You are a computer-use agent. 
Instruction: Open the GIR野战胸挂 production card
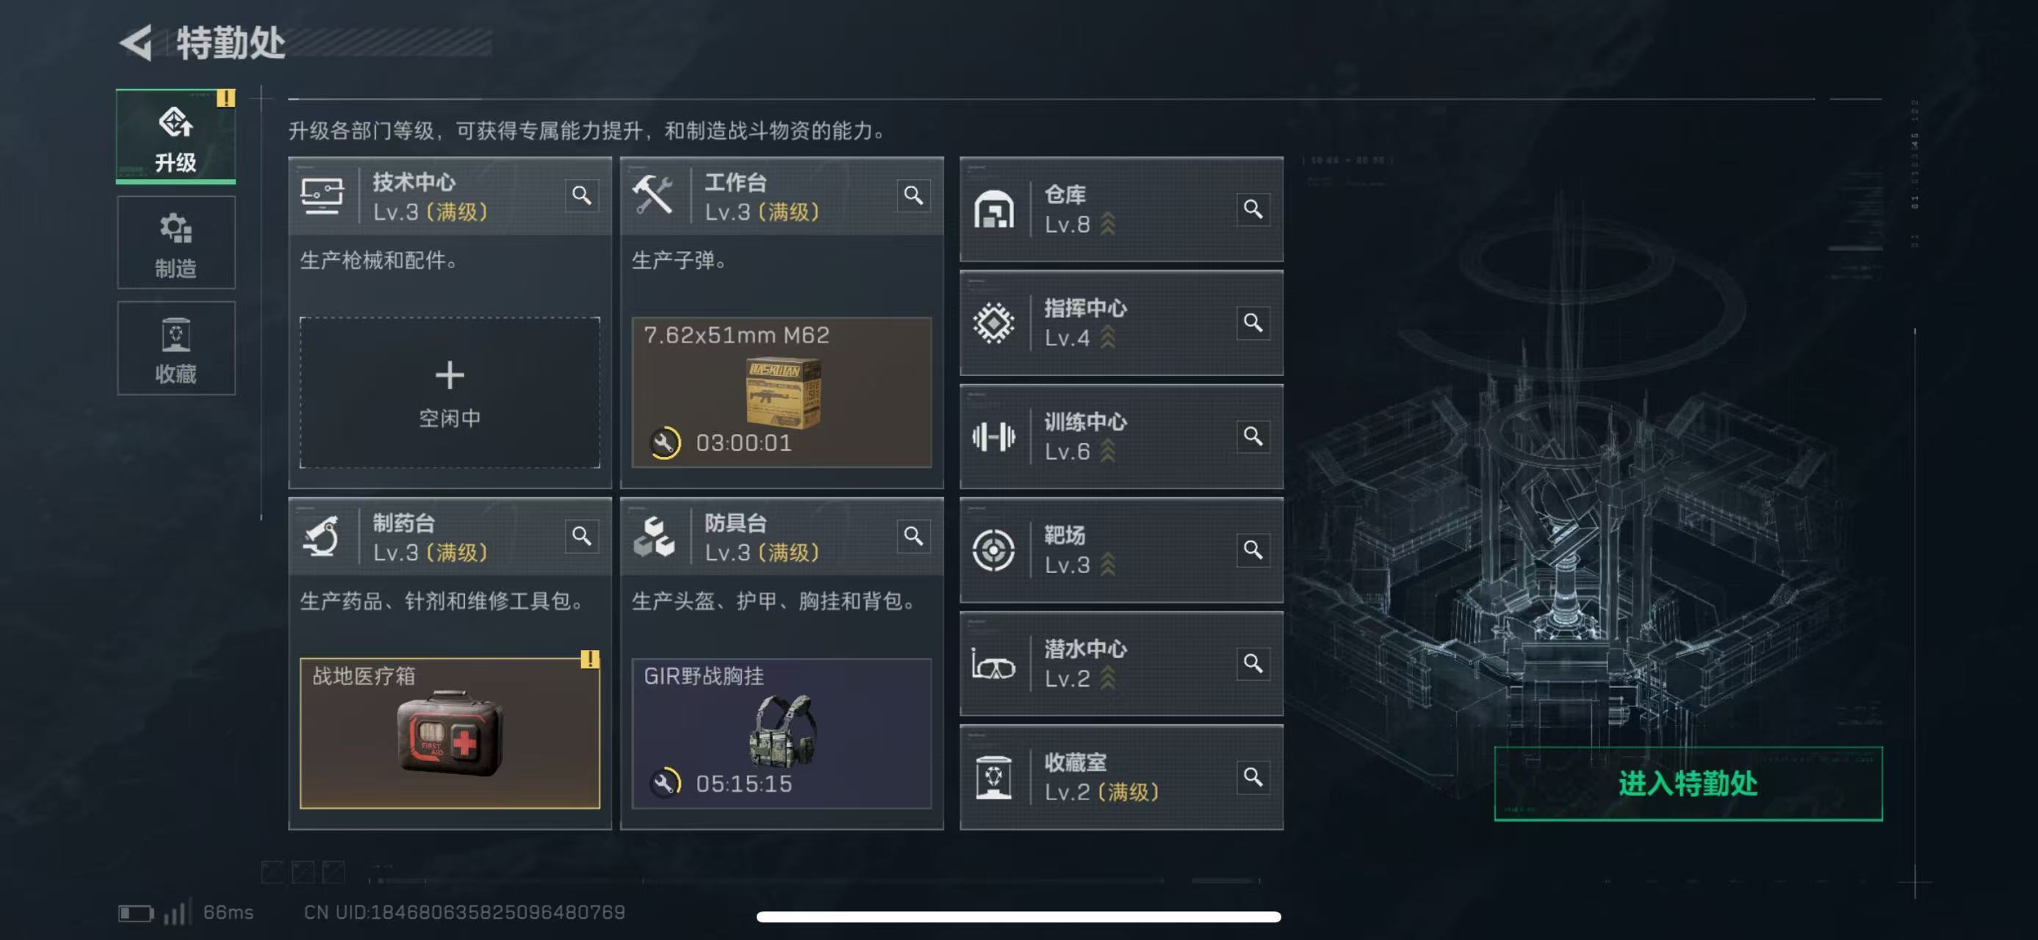pyautogui.click(x=782, y=733)
